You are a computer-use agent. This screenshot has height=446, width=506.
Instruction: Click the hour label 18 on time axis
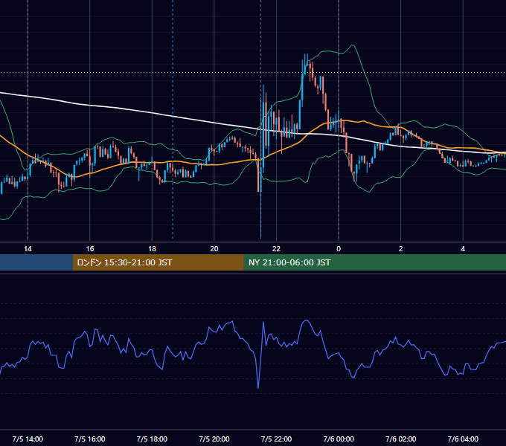pos(152,249)
